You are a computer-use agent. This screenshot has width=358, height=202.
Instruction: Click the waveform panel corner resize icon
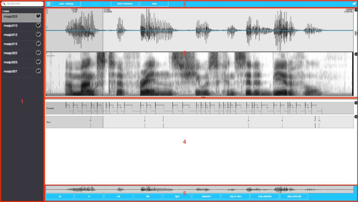pos(355,10)
